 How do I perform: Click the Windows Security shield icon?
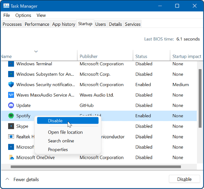pos(11,85)
